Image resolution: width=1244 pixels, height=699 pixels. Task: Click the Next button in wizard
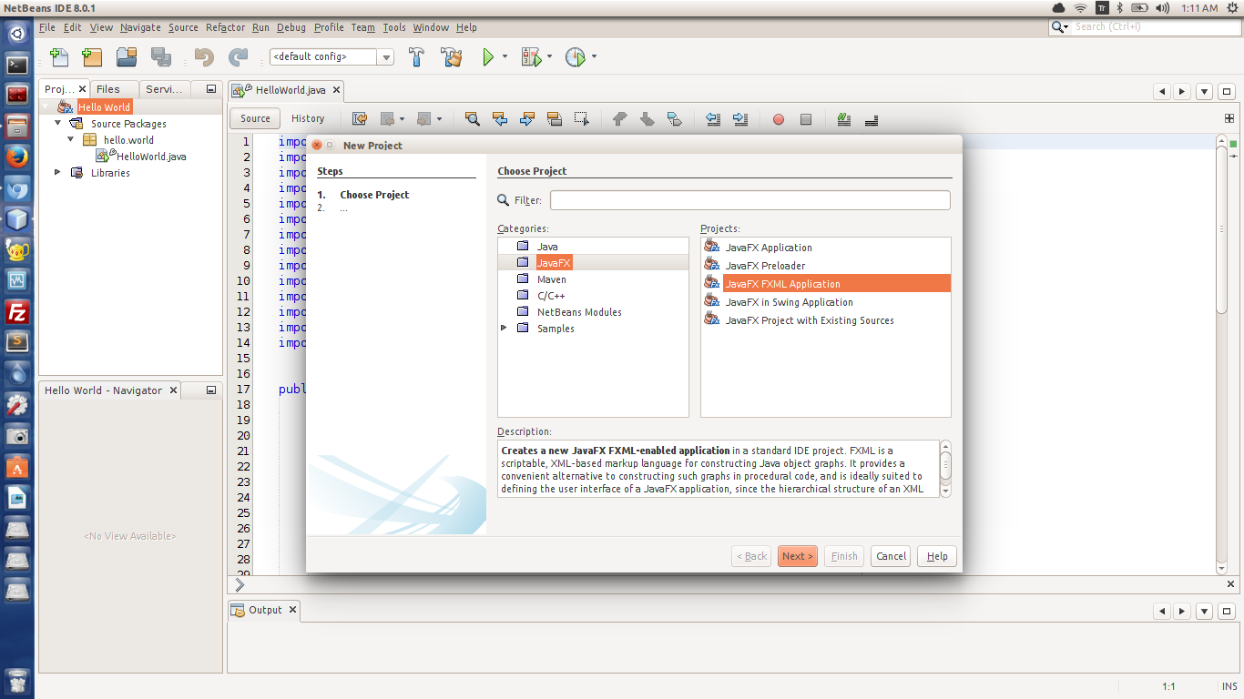pos(797,556)
